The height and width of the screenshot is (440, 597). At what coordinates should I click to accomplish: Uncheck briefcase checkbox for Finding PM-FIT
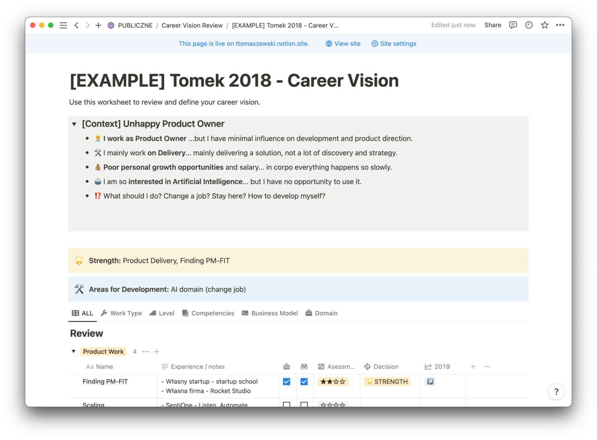[286, 381]
